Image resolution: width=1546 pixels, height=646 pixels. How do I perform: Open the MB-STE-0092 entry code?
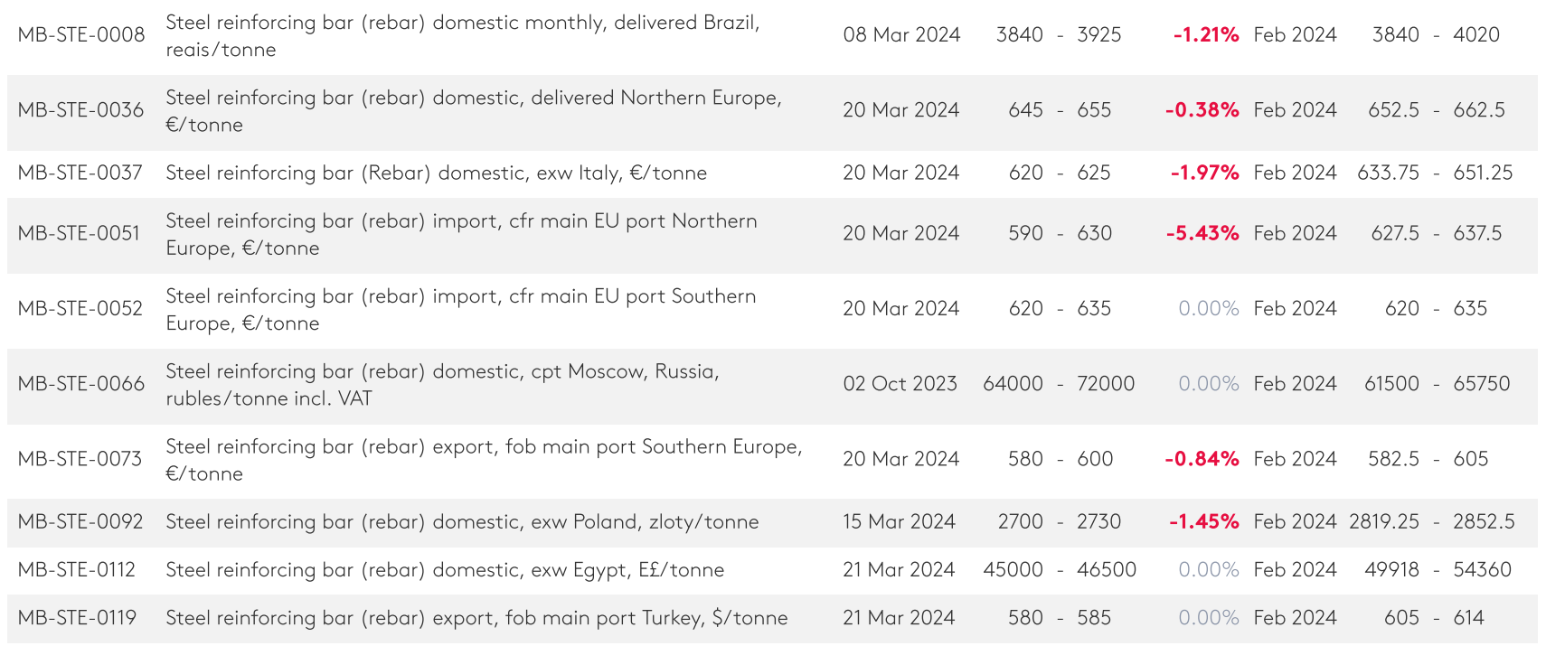80,522
